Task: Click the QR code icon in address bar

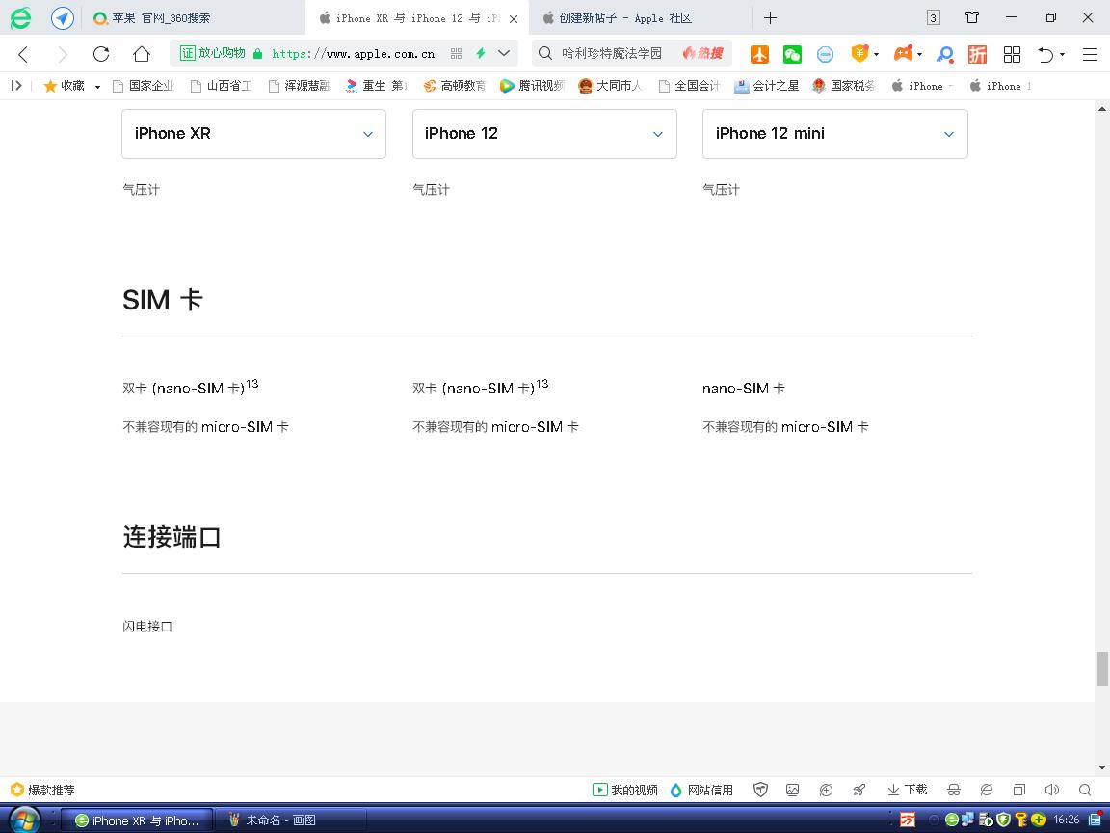Action: coord(456,54)
